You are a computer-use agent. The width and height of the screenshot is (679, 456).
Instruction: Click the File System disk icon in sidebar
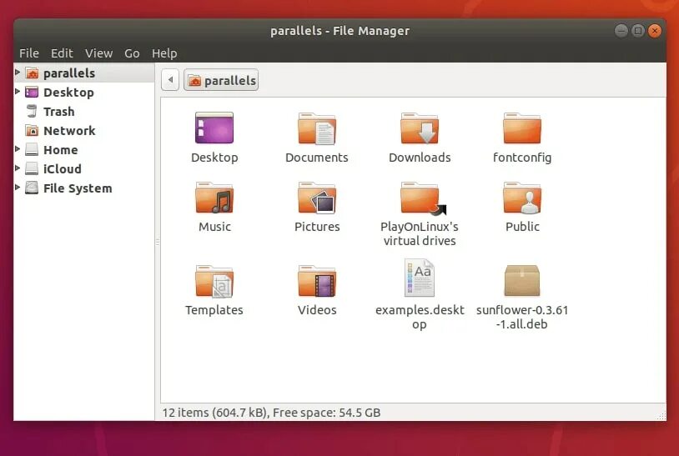pyautogui.click(x=32, y=188)
